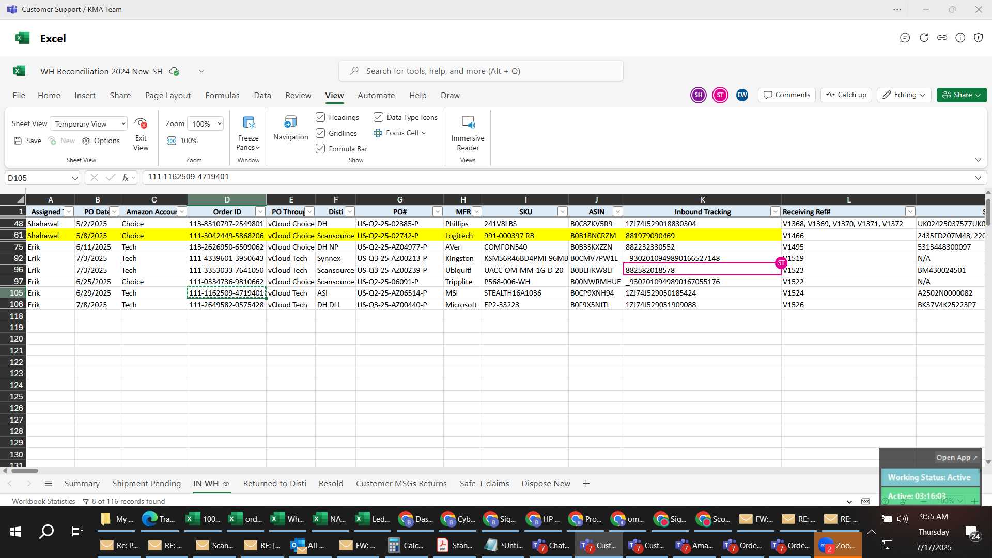Viewport: 992px width, 558px height.
Task: Toggle Data Type Icons checkbox
Action: pyautogui.click(x=378, y=117)
